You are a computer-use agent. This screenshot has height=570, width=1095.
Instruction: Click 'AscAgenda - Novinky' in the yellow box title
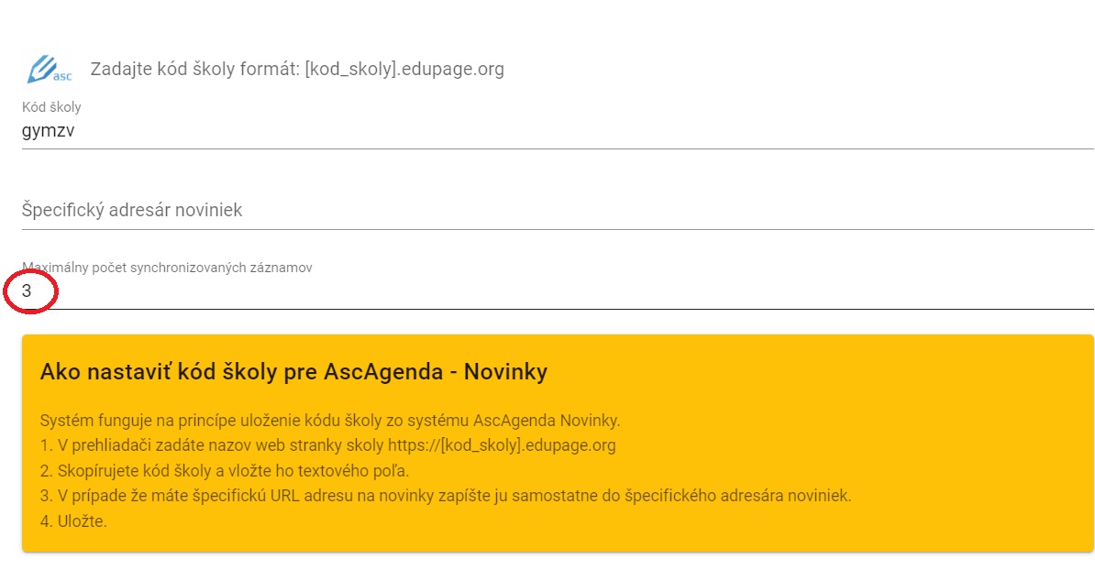coord(435,372)
